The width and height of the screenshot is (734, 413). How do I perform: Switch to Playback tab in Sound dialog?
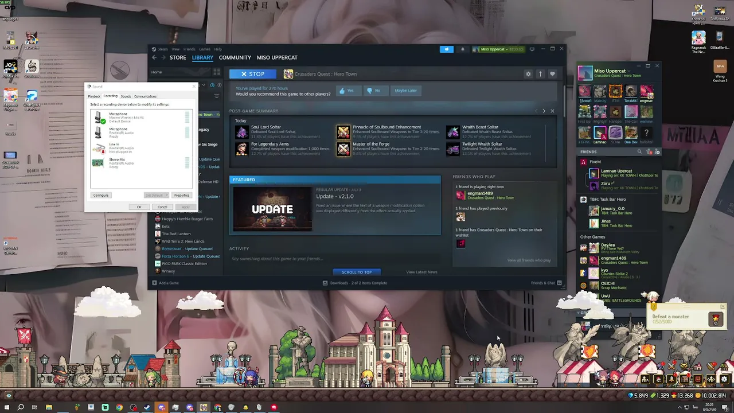[94, 96]
